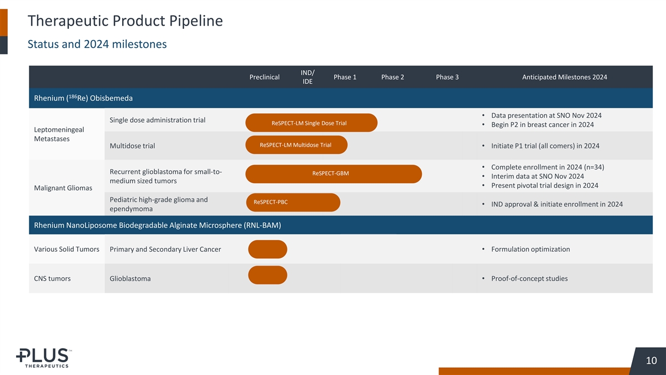The width and height of the screenshot is (666, 375).
Task: Click the orange bar in Glioblastoma row
Action: pyautogui.click(x=268, y=275)
